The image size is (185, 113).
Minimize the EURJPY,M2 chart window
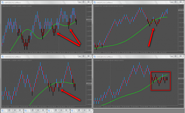(172, 2)
